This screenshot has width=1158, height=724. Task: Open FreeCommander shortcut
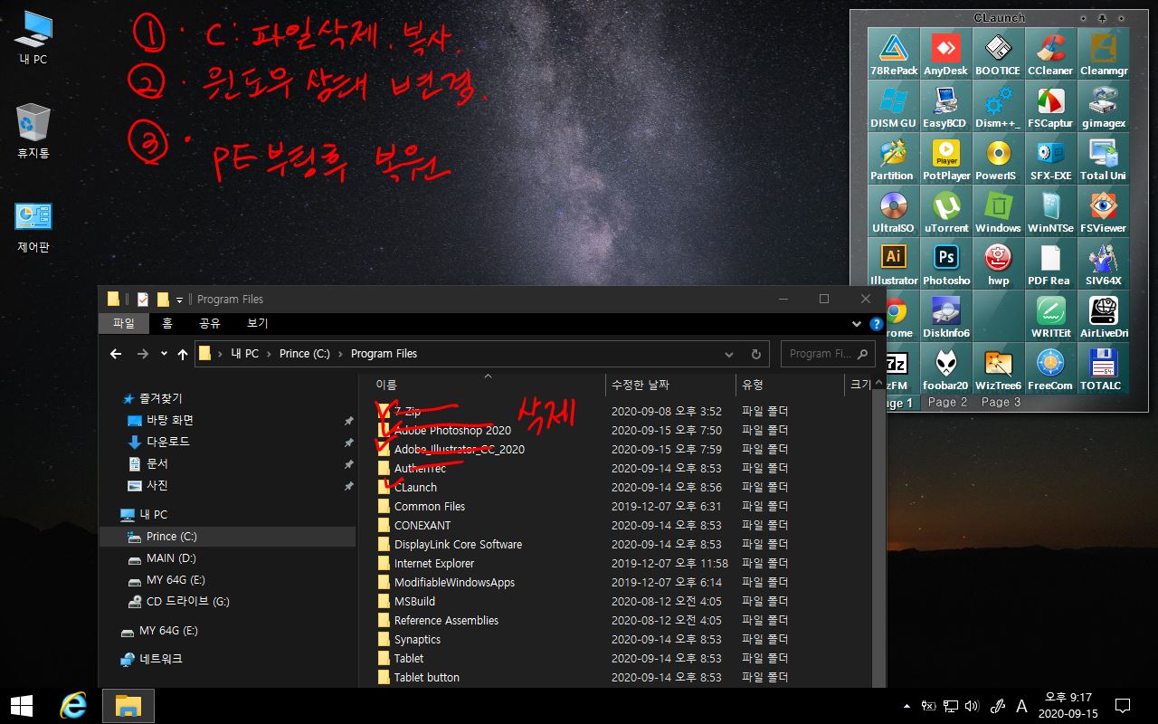1051,368
